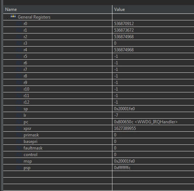Select the msp register name
Screen dimensions: 194x191
coord(28,161)
